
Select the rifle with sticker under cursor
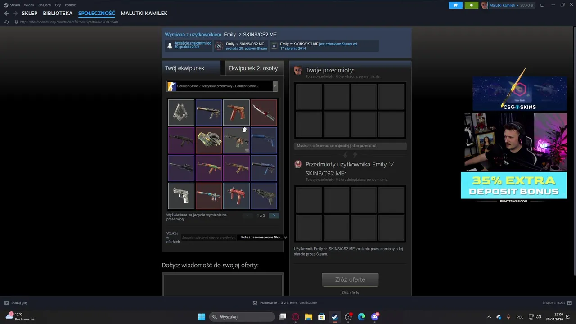point(236,140)
